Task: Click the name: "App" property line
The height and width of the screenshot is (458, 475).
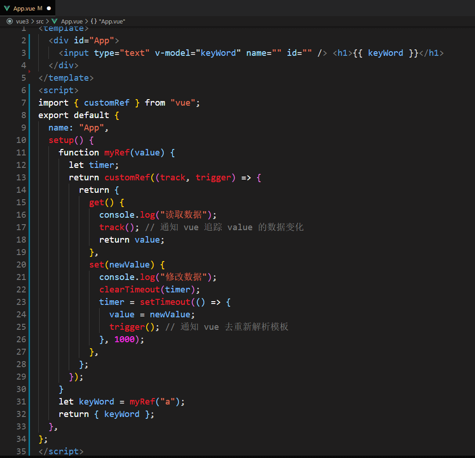Action: tap(78, 128)
